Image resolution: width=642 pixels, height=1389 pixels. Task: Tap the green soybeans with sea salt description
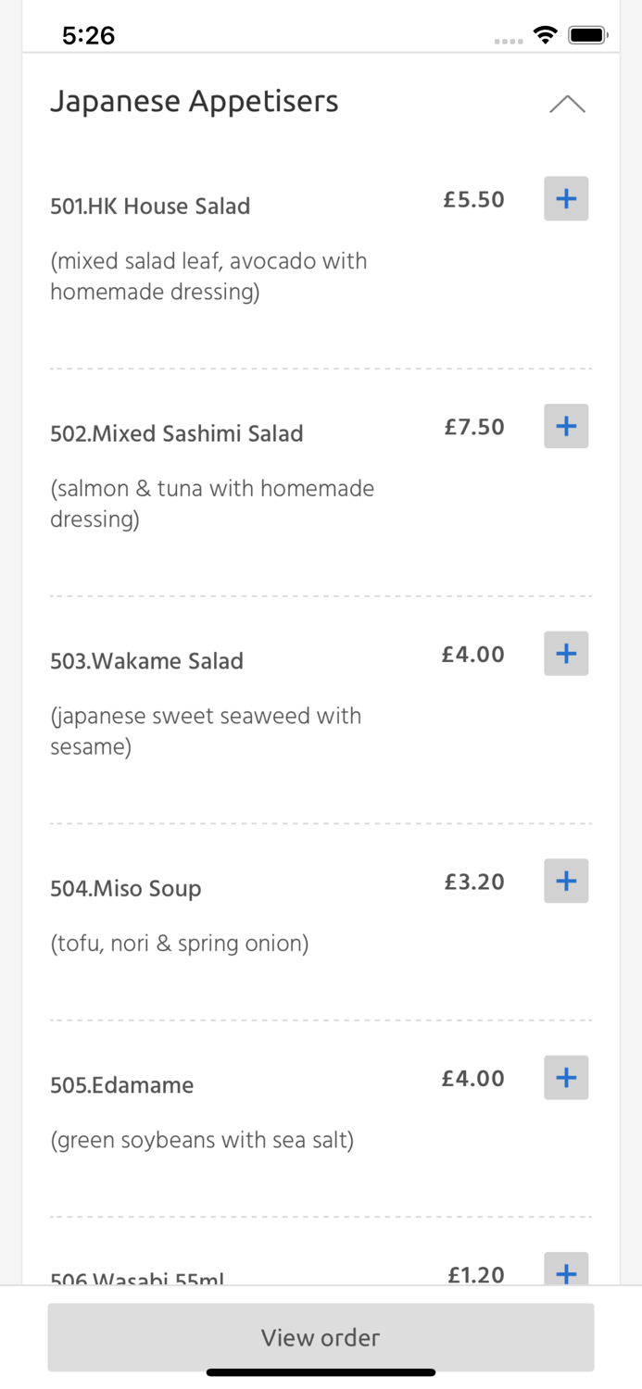click(x=202, y=1140)
